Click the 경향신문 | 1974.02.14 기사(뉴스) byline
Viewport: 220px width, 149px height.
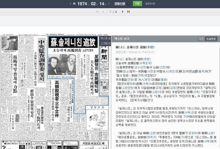pyautogui.click(x=135, y=52)
